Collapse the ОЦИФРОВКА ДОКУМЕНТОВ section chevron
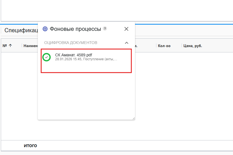The image size is (233, 155). 127,43
